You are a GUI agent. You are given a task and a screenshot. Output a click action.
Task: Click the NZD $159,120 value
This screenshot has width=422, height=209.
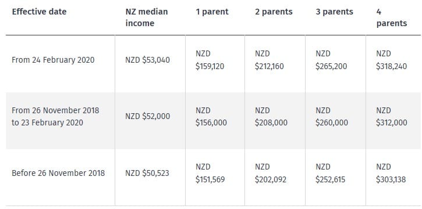(210, 60)
